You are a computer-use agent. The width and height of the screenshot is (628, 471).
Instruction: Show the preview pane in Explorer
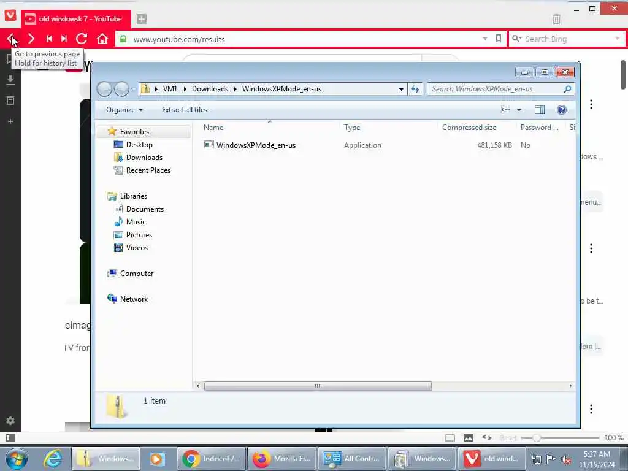tap(540, 110)
